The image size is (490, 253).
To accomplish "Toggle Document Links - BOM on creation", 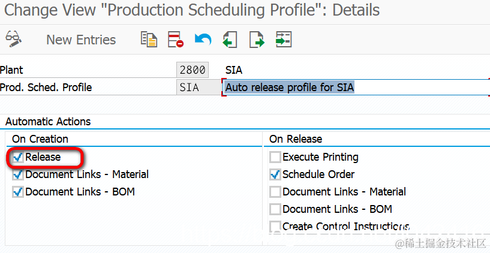I will [18, 192].
